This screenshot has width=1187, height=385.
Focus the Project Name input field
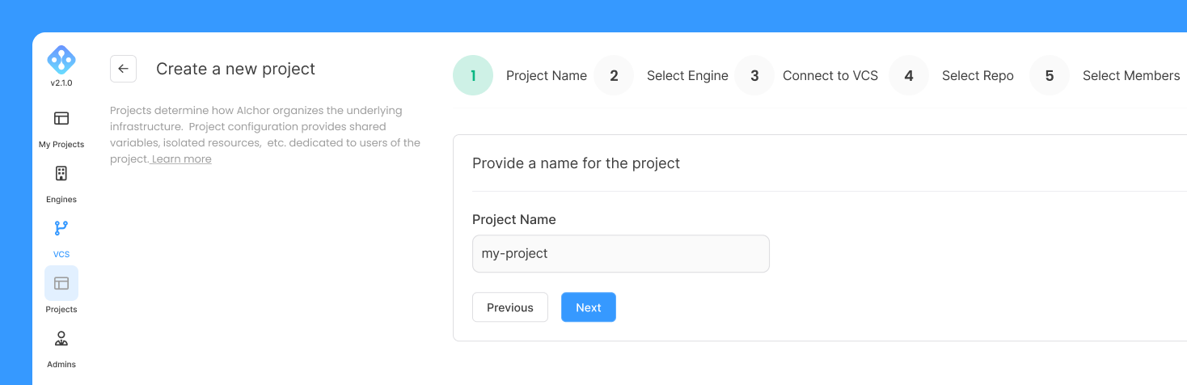click(621, 254)
